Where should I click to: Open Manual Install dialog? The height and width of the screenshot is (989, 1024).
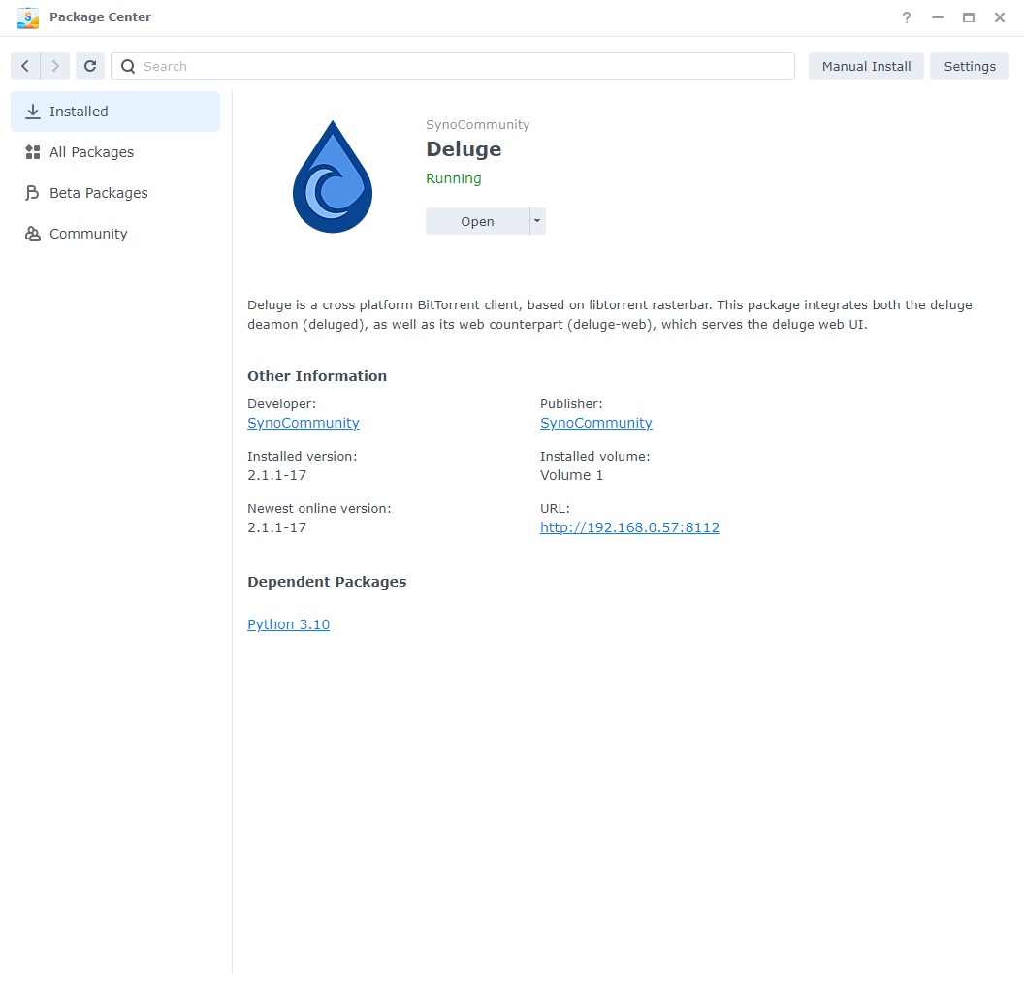pyautogui.click(x=866, y=66)
